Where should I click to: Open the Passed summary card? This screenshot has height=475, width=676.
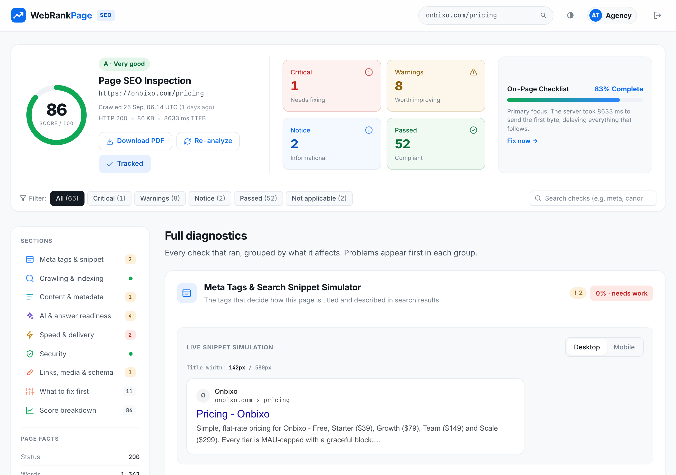[x=436, y=144]
